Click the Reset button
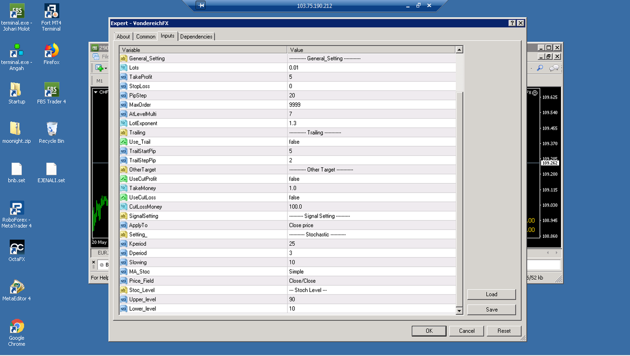The height and width of the screenshot is (356, 630). point(504,331)
